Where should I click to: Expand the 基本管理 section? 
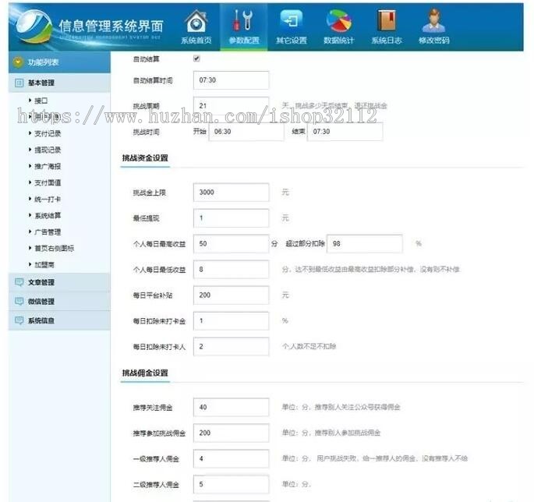coord(59,83)
